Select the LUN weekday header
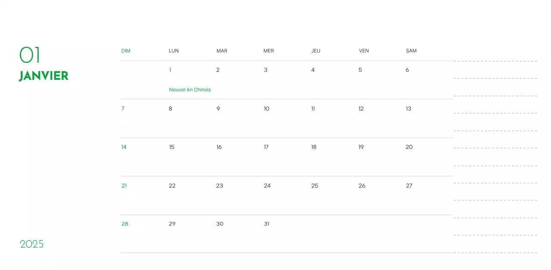 [173, 51]
